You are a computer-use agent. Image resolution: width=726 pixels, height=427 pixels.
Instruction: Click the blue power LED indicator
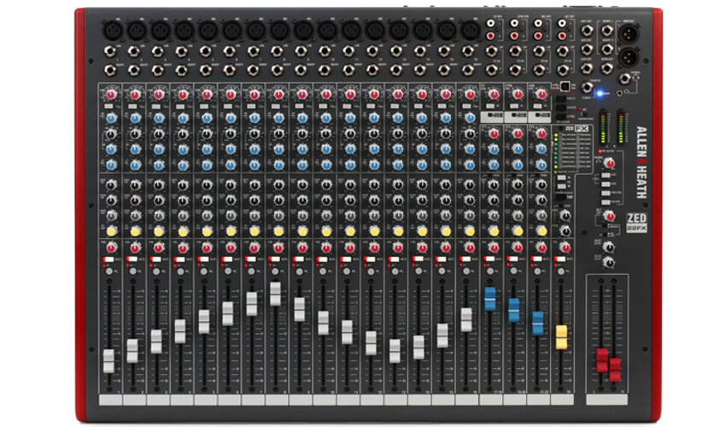(600, 94)
